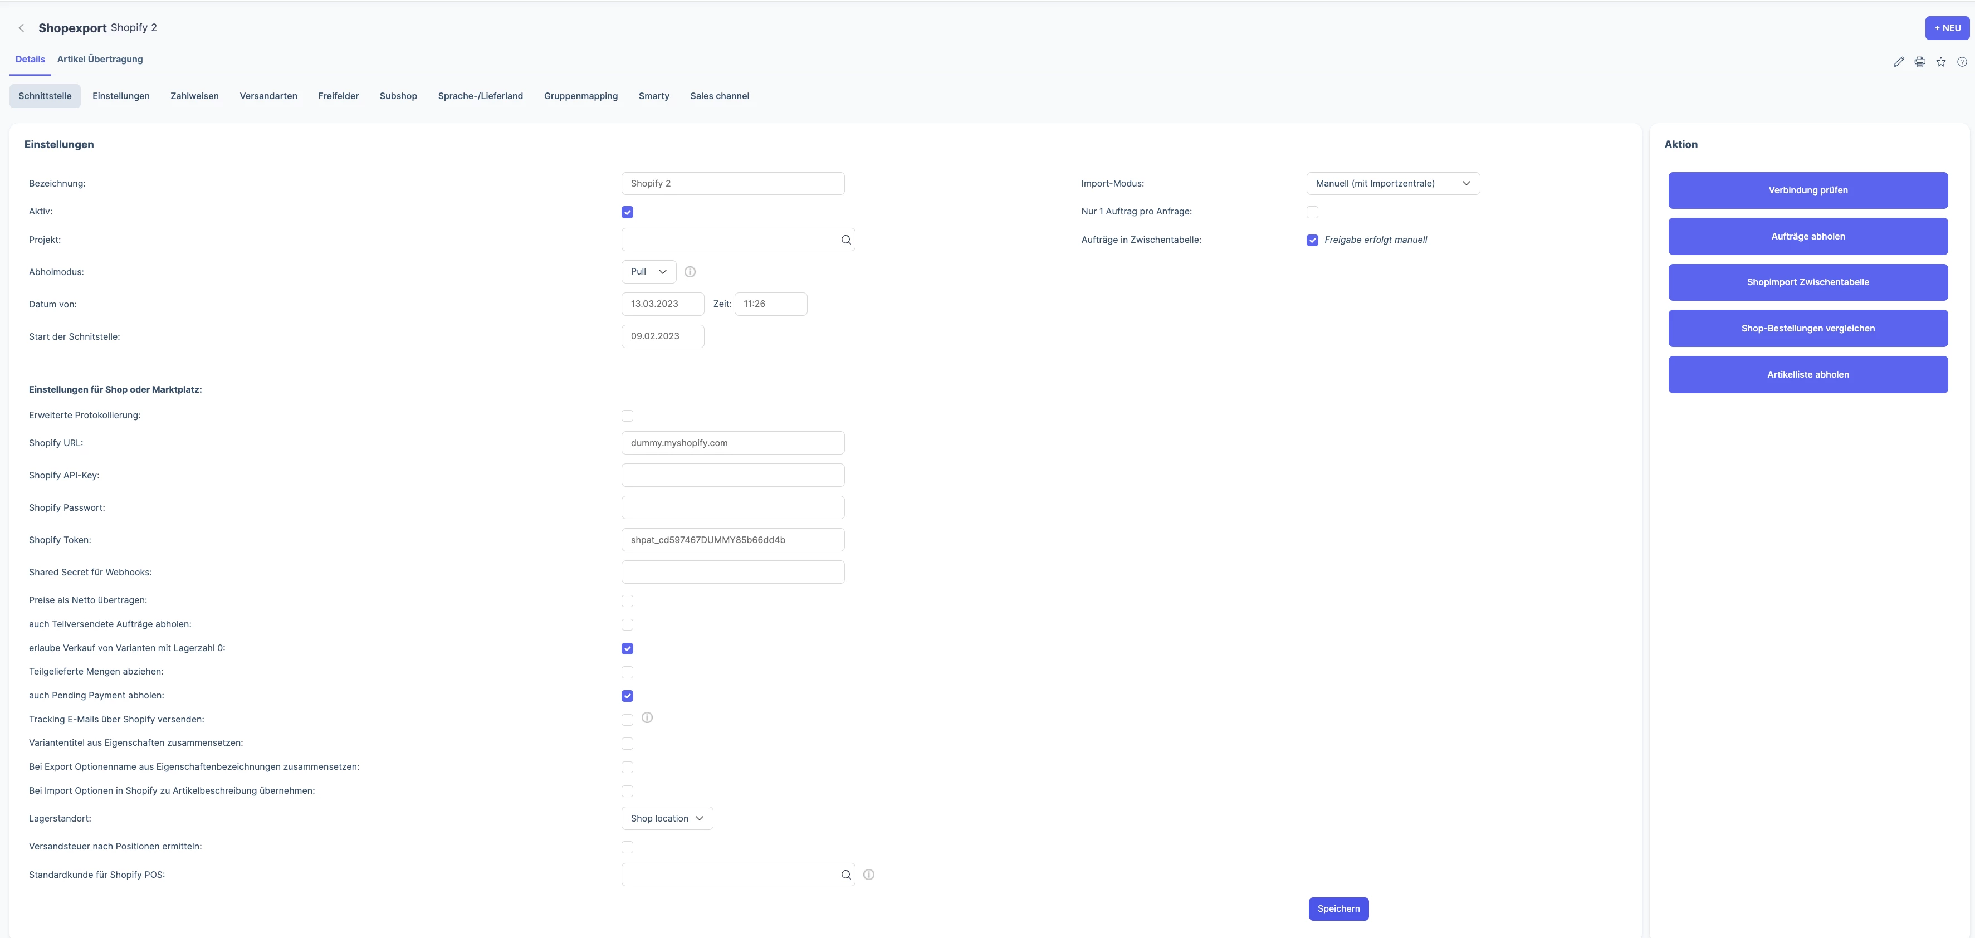This screenshot has width=1975, height=938.
Task: Click info icon beside Tracking E-Mails checkbox
Action: coord(647,718)
